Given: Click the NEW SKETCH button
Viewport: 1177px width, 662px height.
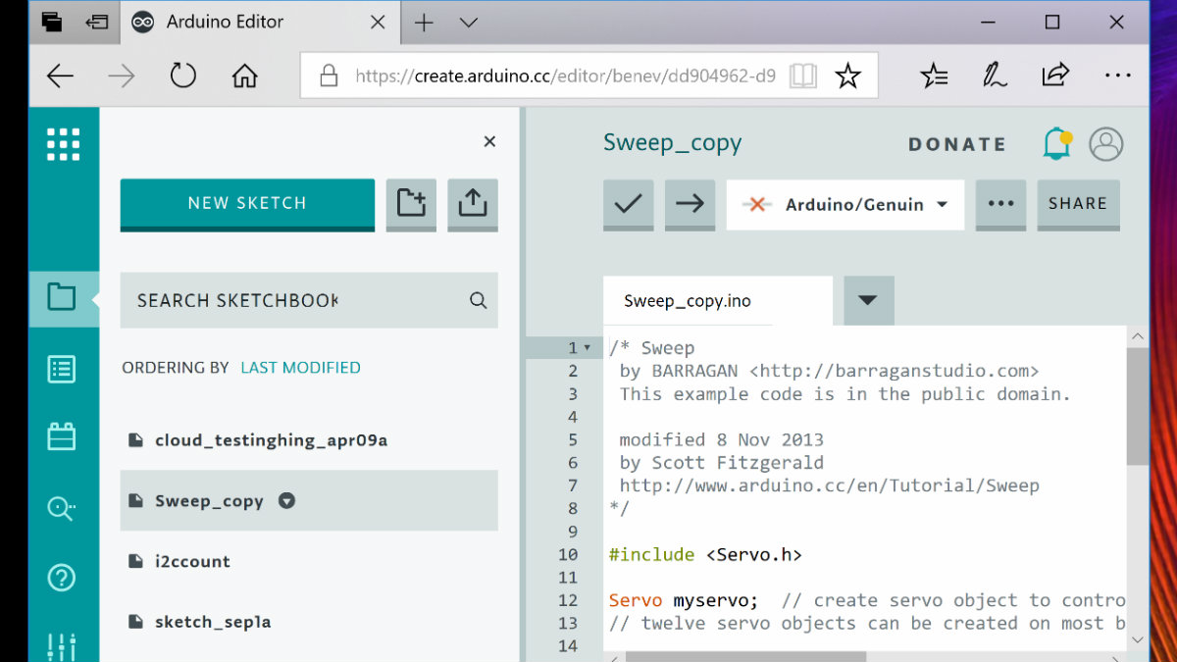Looking at the screenshot, I should coord(247,203).
